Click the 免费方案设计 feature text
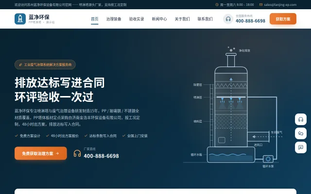311x194 pixels. pyautogui.click(x=30, y=136)
